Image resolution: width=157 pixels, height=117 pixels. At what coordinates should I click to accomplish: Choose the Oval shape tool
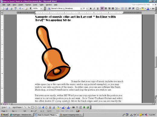36,107
